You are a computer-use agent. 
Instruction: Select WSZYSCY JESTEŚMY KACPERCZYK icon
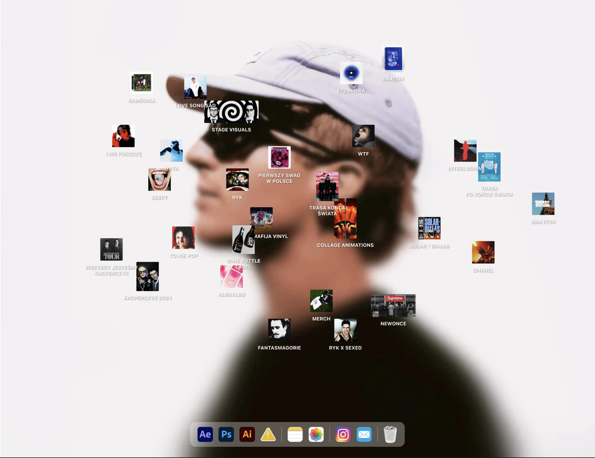(112, 249)
